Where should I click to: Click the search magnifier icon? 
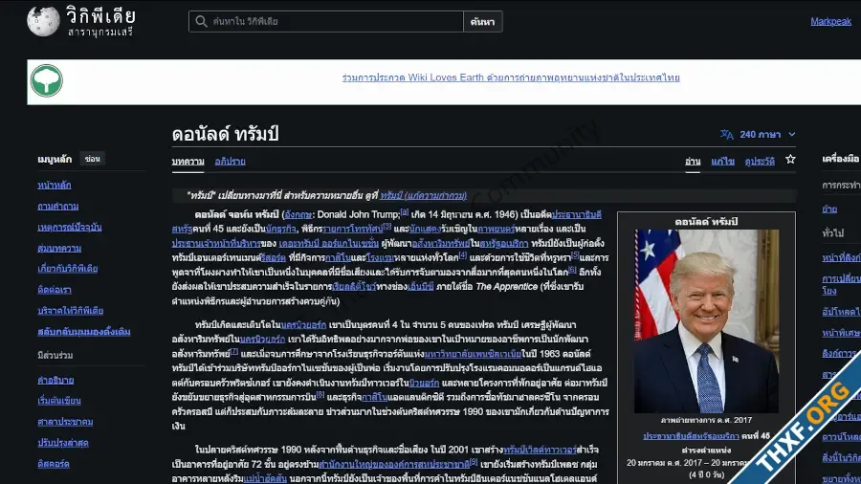201,21
